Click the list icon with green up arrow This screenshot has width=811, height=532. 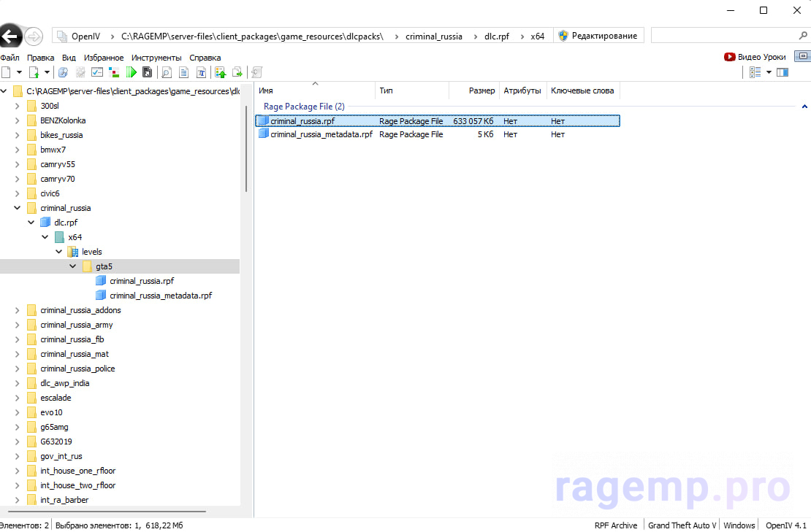pos(221,72)
